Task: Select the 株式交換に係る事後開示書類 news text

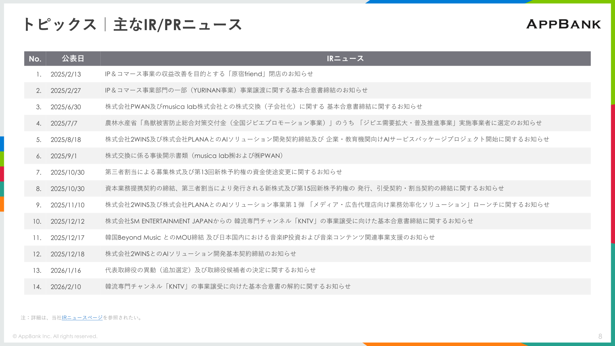Action: (x=194, y=156)
